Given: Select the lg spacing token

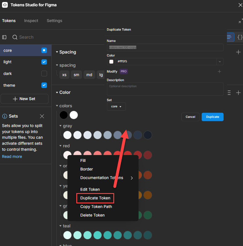Looking at the screenshot, I should click(101, 75).
